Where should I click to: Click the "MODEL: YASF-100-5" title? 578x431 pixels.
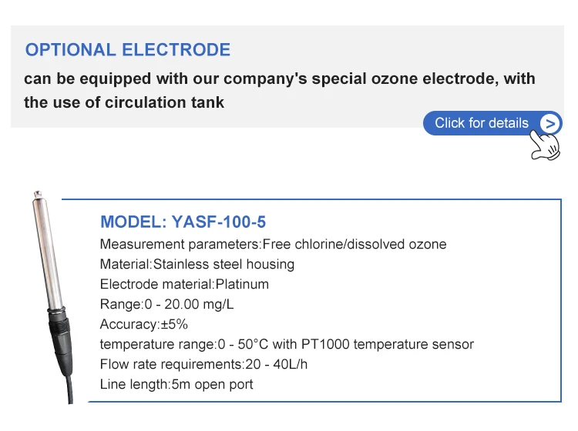[x=183, y=222]
